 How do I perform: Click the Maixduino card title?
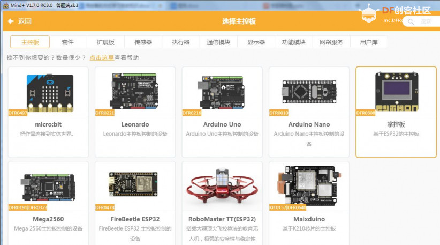(x=309, y=219)
